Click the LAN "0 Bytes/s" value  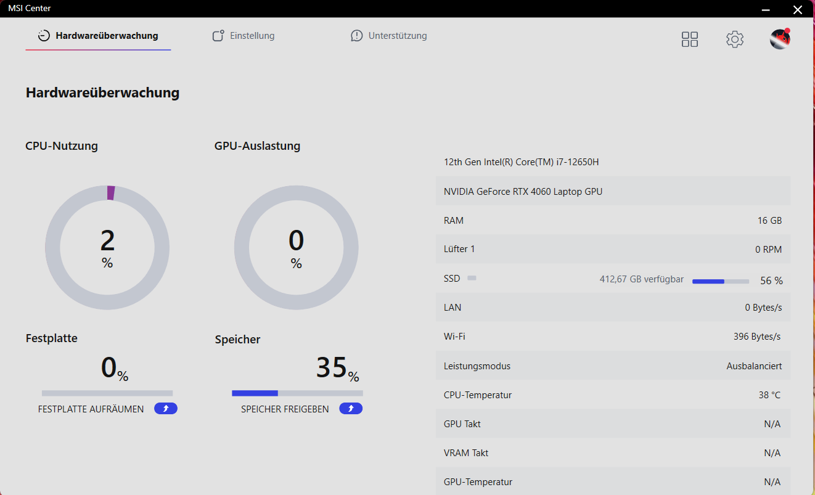pyautogui.click(x=763, y=308)
